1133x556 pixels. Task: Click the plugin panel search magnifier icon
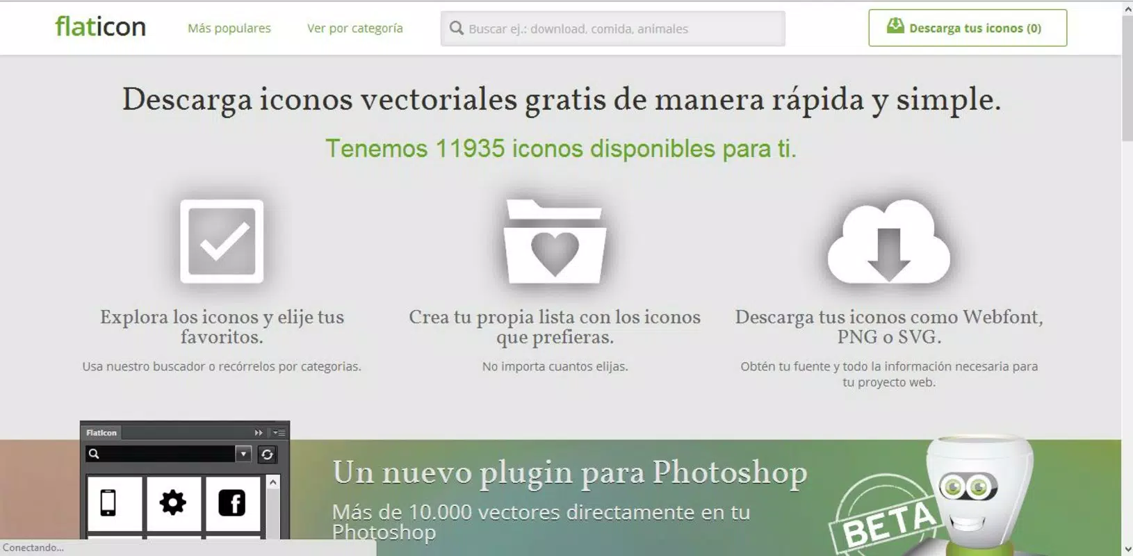(94, 454)
